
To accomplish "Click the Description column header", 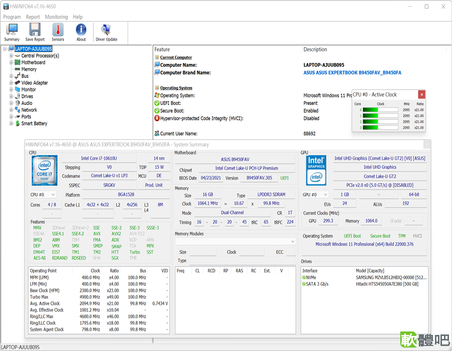I will point(315,50).
